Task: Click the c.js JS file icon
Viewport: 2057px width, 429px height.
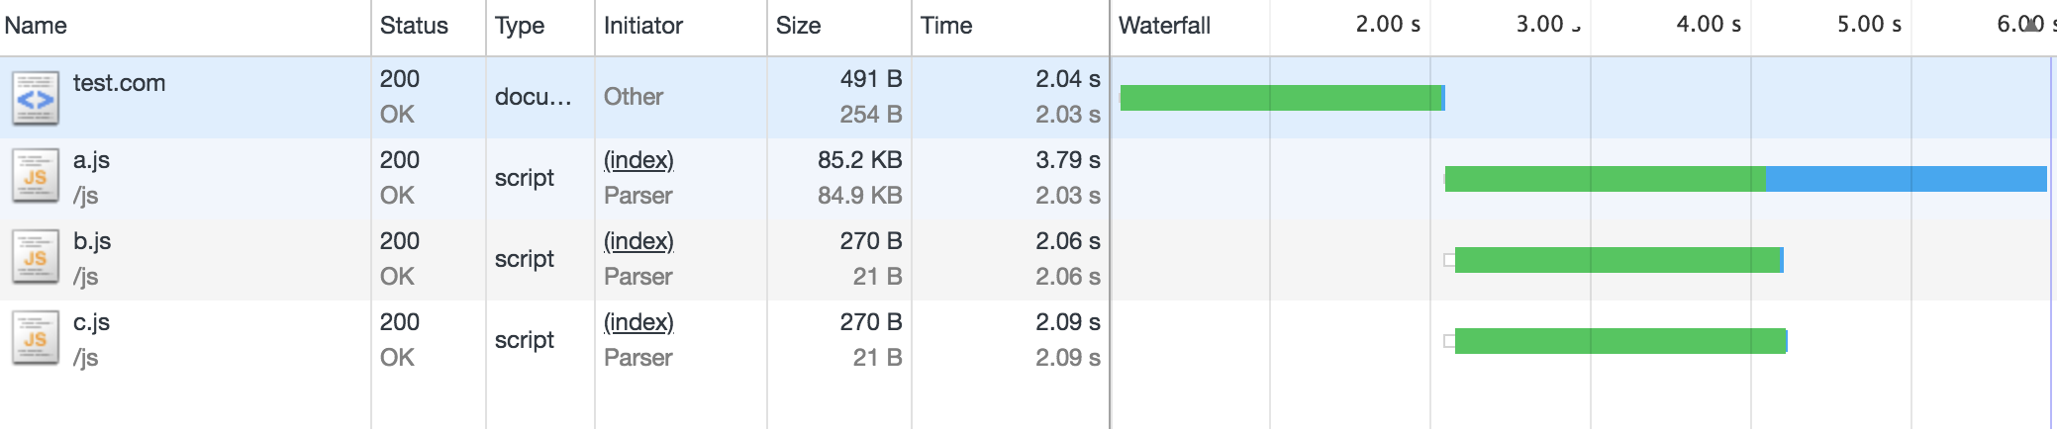Action: (36, 340)
